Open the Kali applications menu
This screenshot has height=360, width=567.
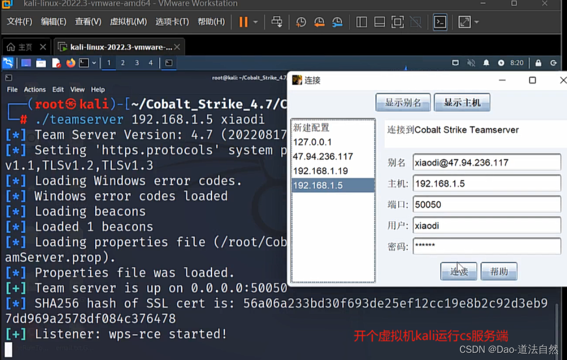coord(8,63)
